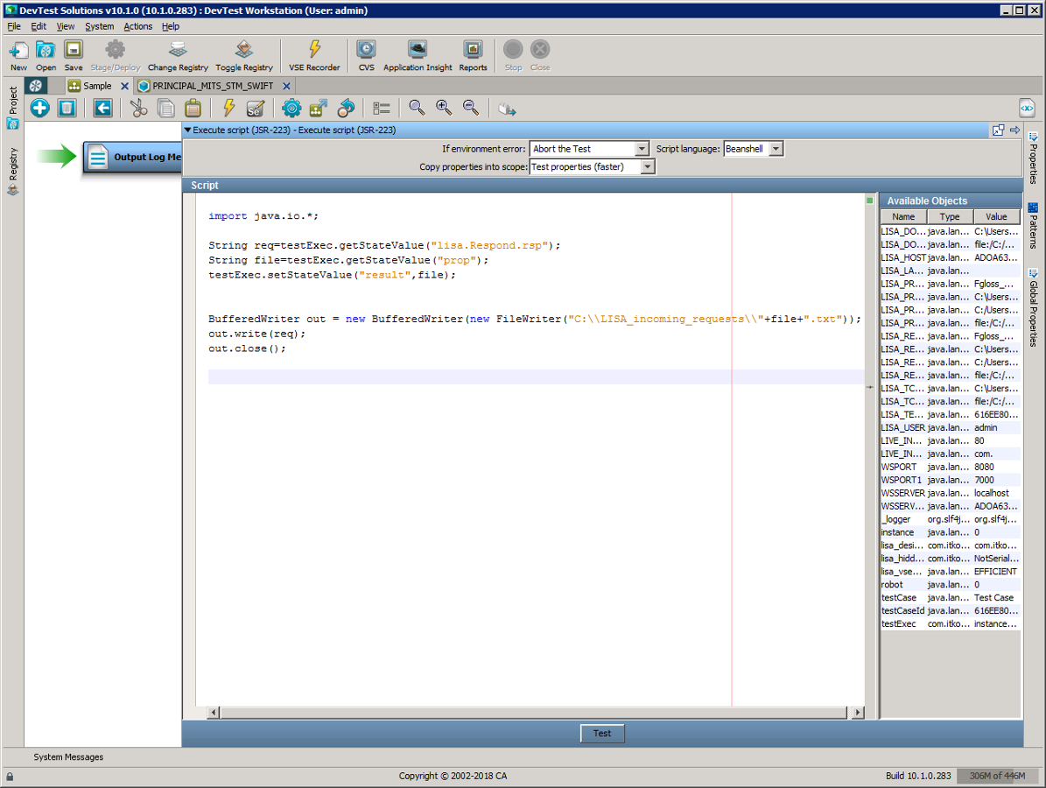Click the scrollbar right arrow in script editor
Screen dimensions: 1046x788
[858, 713]
